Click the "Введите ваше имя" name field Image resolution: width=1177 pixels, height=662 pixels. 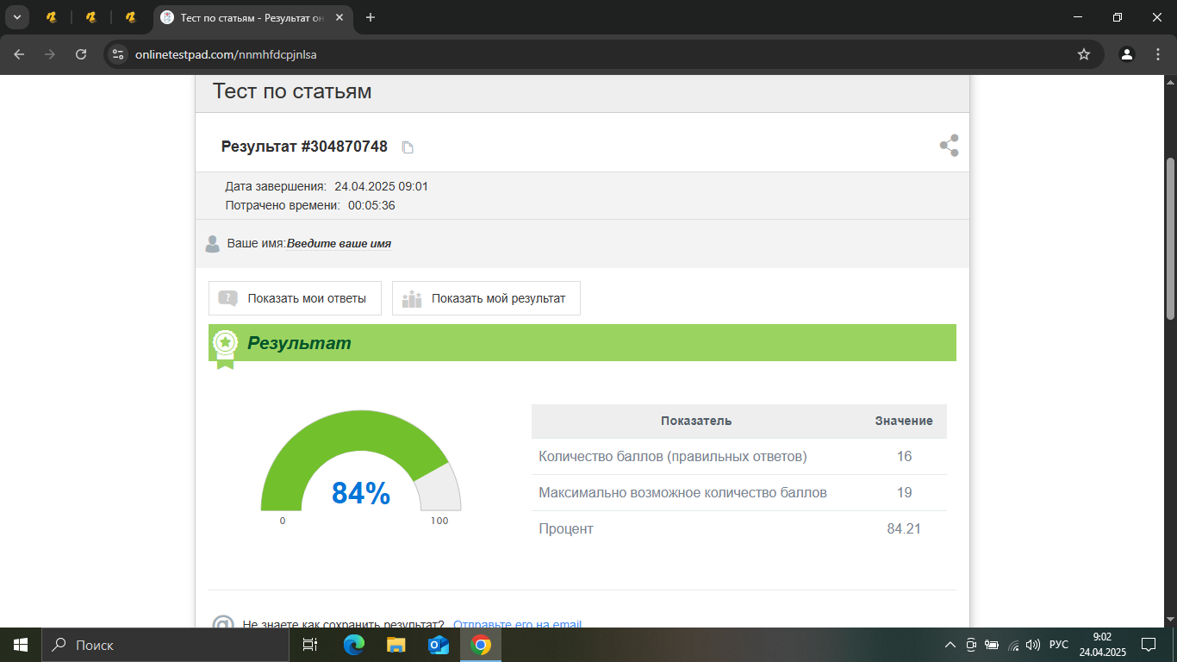click(x=339, y=244)
